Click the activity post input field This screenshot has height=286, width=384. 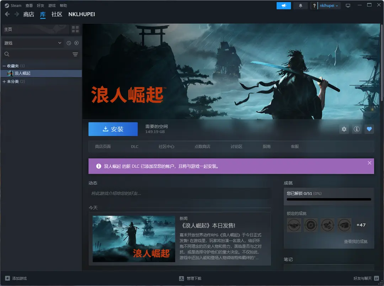(x=180, y=194)
